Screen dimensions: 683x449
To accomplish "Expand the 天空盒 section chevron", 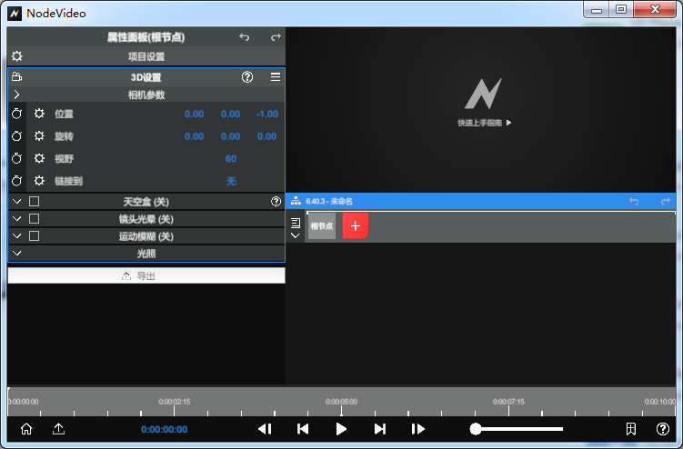I will [x=16, y=202].
